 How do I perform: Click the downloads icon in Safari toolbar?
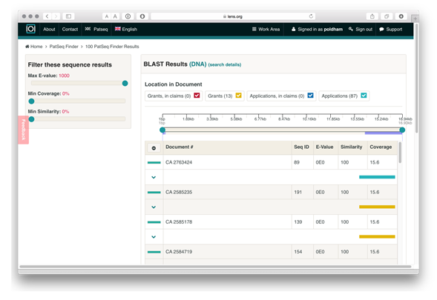click(401, 16)
